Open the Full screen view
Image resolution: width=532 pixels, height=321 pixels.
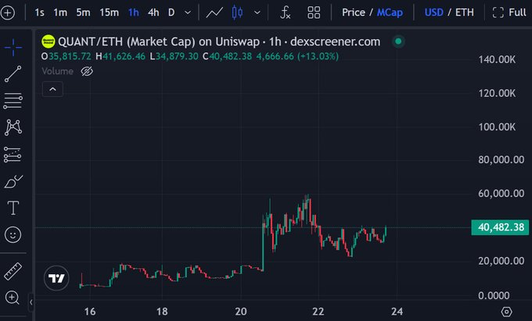point(509,12)
